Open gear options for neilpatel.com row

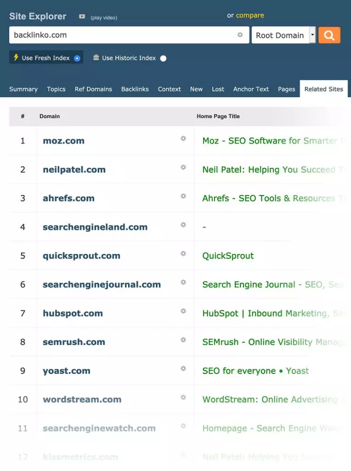(x=183, y=167)
